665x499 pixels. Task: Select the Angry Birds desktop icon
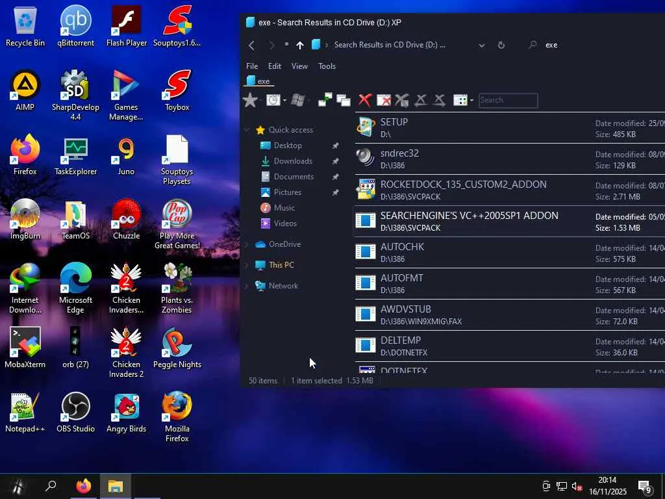point(127,411)
